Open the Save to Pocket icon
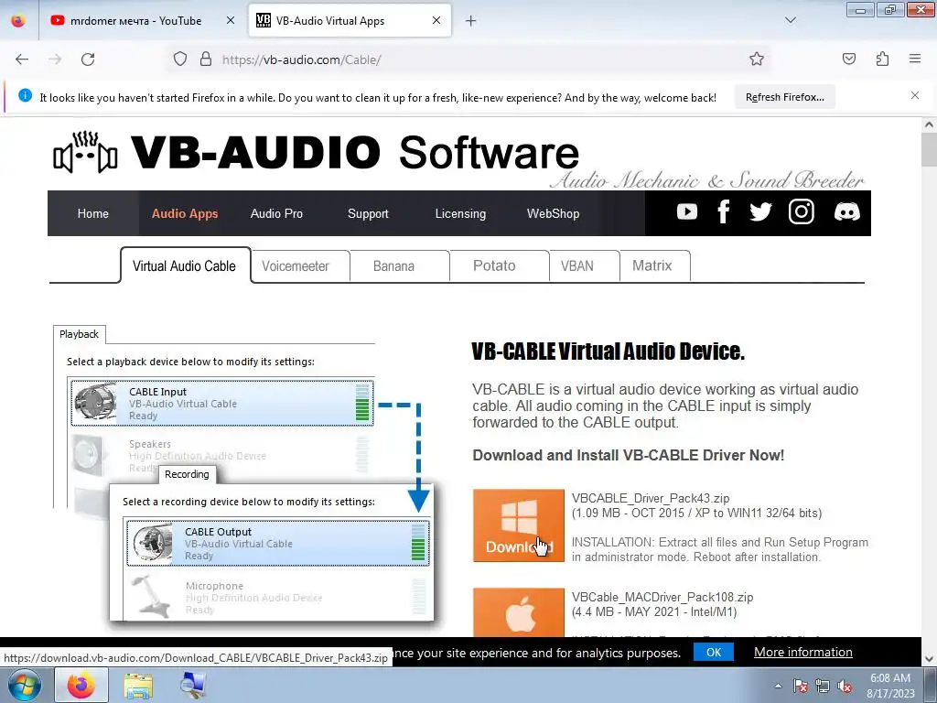This screenshot has height=703, width=937. [848, 59]
